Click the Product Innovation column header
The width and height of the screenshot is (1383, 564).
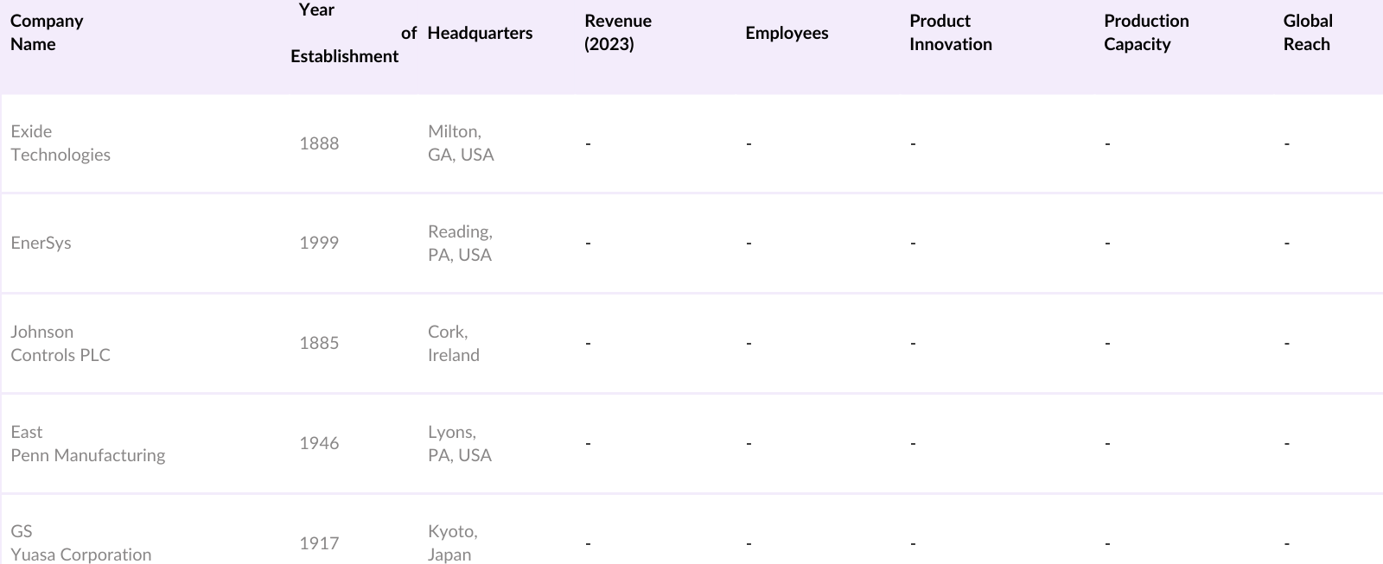pyautogui.click(x=950, y=33)
